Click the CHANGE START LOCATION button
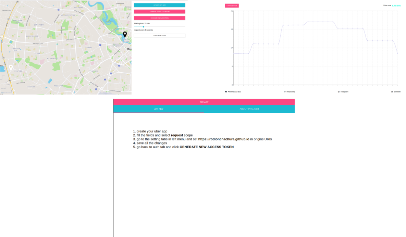406x237 pixels. [x=160, y=12]
